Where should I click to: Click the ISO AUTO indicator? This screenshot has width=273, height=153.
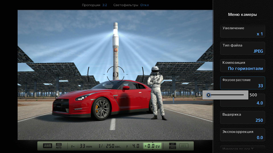point(59,146)
